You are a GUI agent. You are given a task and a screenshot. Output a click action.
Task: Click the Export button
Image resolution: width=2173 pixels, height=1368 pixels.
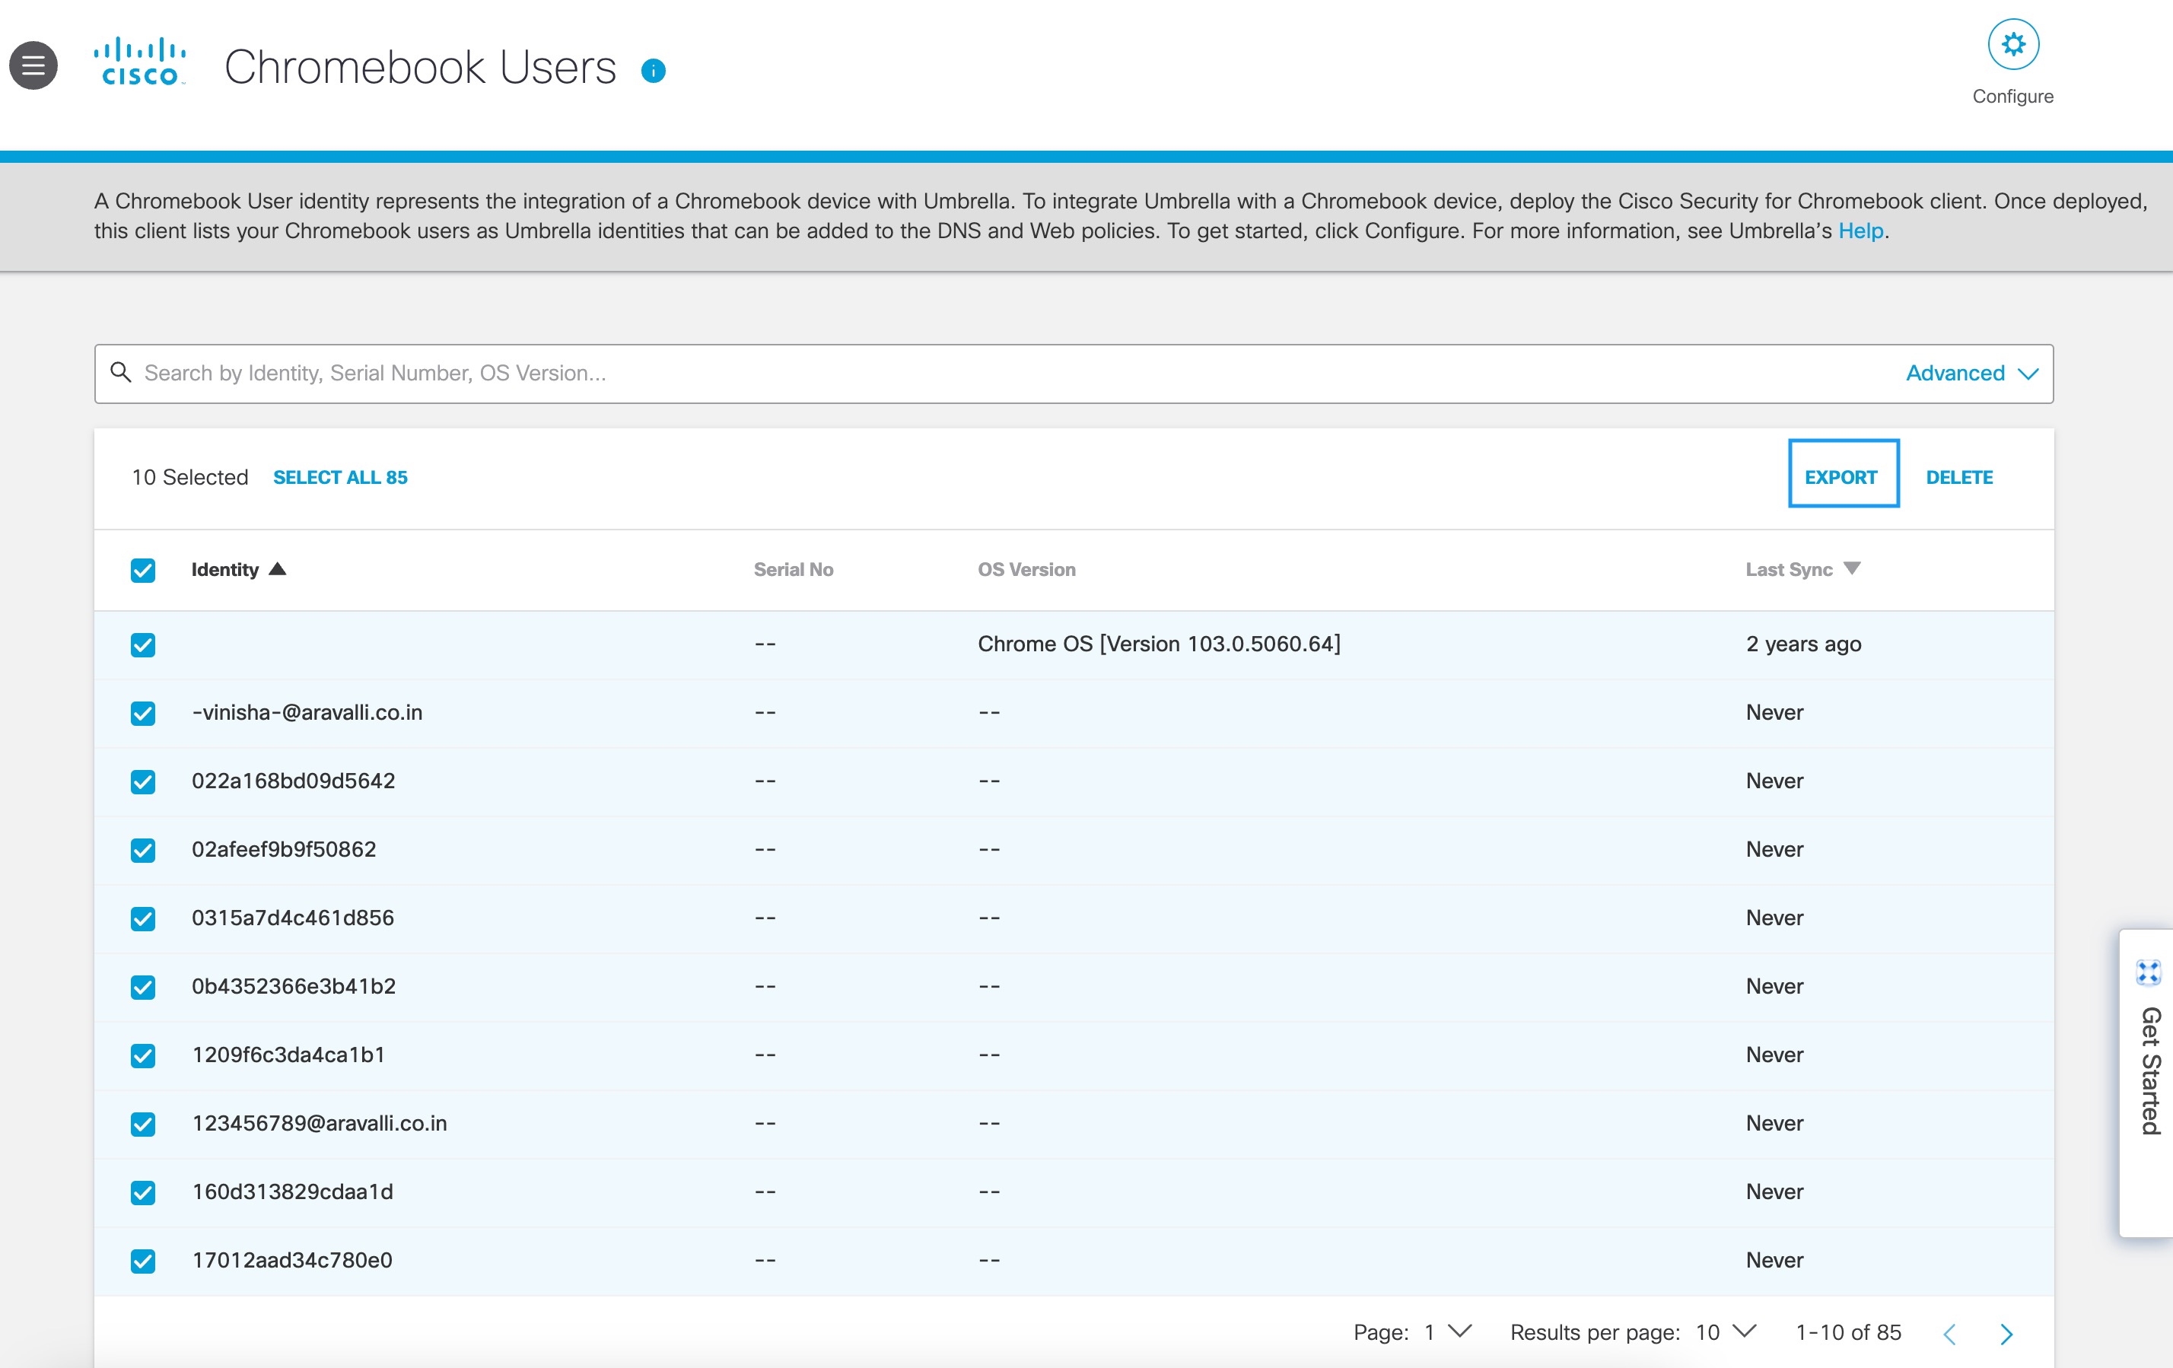pos(1843,474)
